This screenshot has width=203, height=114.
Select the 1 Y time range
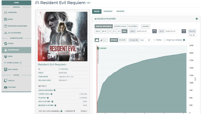point(110,31)
